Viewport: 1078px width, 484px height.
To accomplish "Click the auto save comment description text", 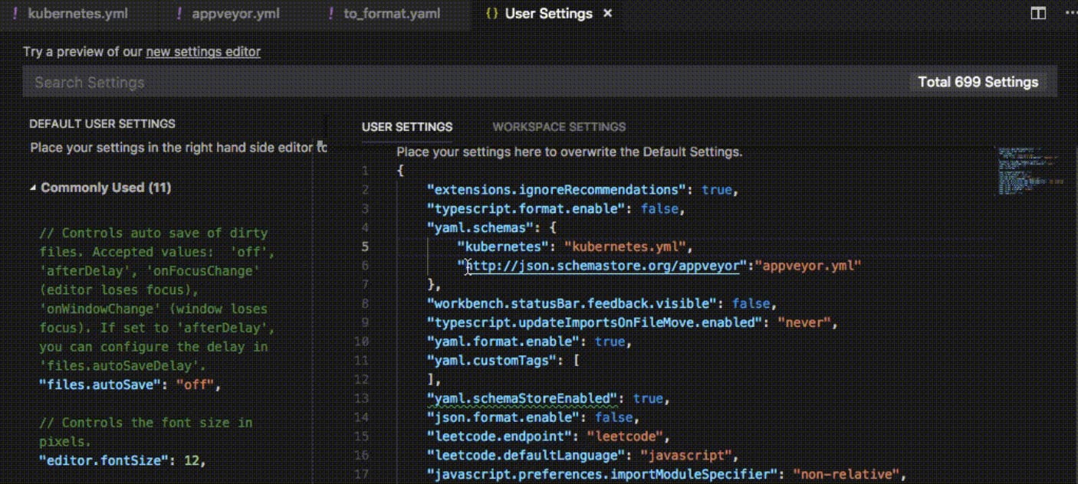I will (156, 299).
